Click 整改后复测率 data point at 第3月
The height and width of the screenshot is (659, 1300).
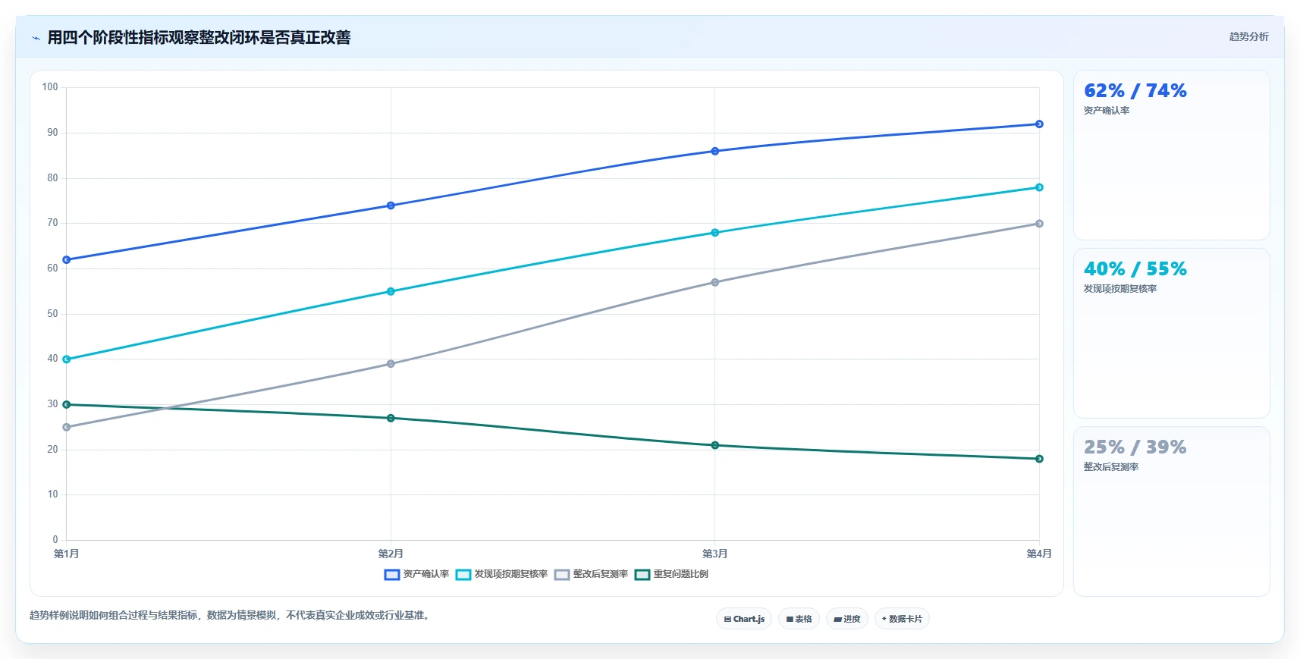(x=714, y=283)
